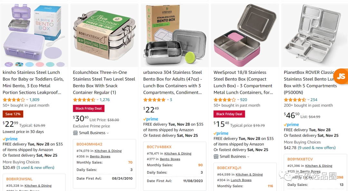Expand Small Business dropdown under Ecolunchbox
The height and width of the screenshot is (191, 348).
(x=108, y=133)
